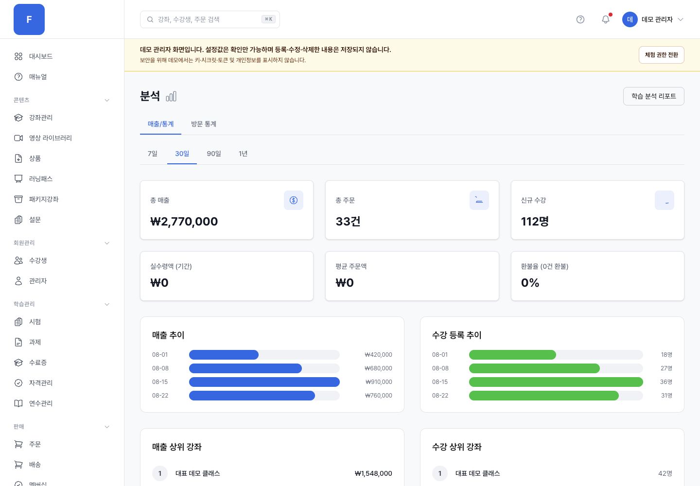Viewport: 700px width, 486px height.
Task: Select the 7일 period tab
Action: [x=153, y=154]
